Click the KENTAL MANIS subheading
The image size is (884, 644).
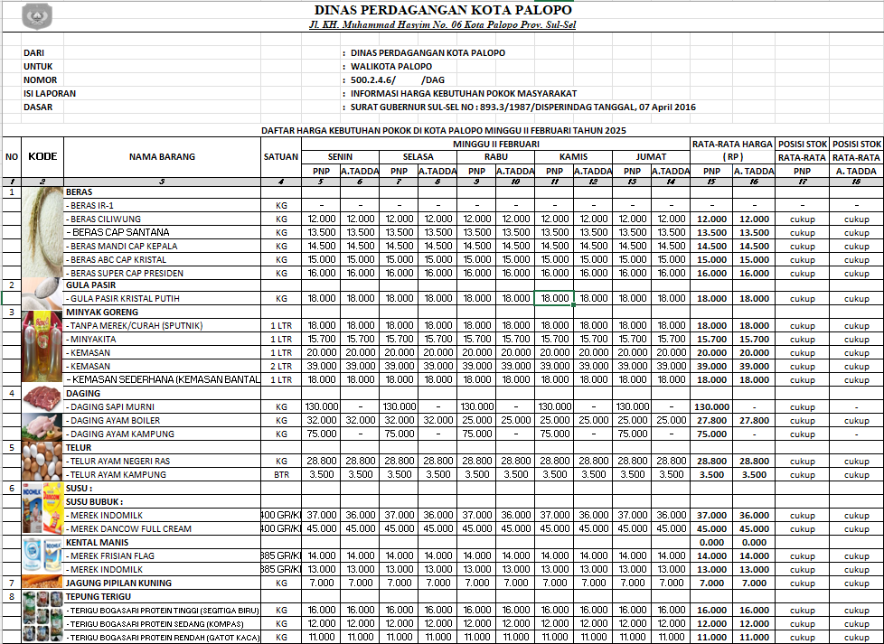click(97, 542)
